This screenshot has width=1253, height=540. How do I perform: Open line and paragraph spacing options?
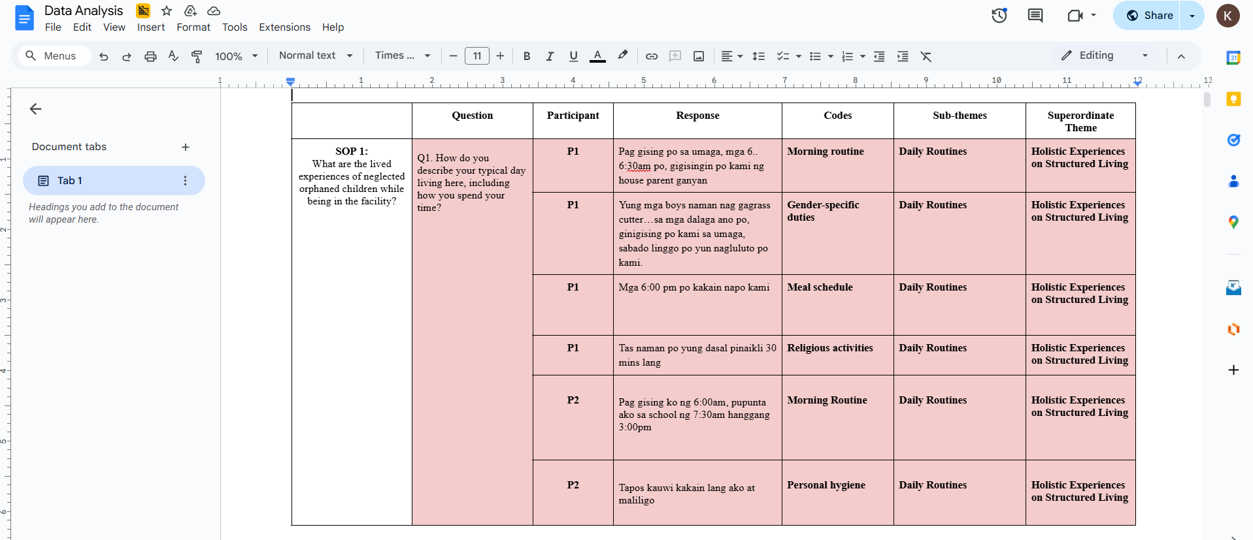pos(759,56)
